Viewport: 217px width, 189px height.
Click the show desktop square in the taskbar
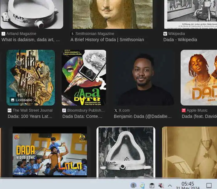(x=209, y=186)
